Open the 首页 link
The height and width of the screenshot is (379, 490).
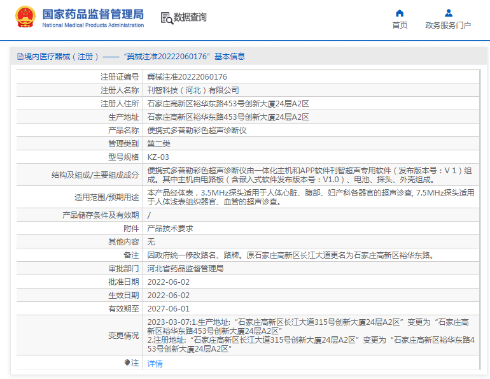(x=400, y=25)
